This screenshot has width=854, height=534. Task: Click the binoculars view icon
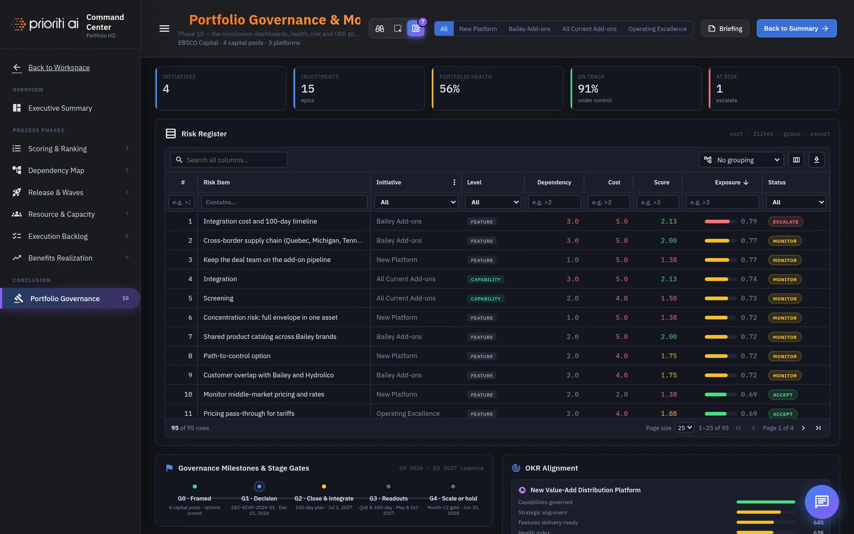[x=380, y=29]
